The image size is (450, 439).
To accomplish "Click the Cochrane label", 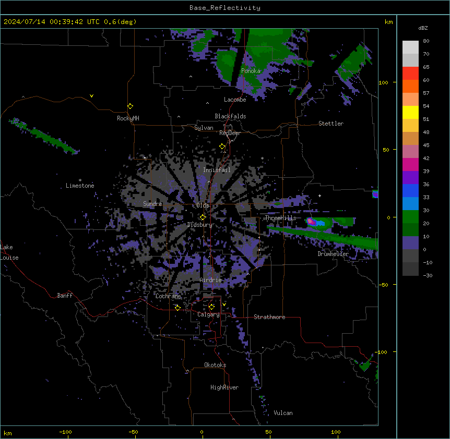I will coord(168,296).
